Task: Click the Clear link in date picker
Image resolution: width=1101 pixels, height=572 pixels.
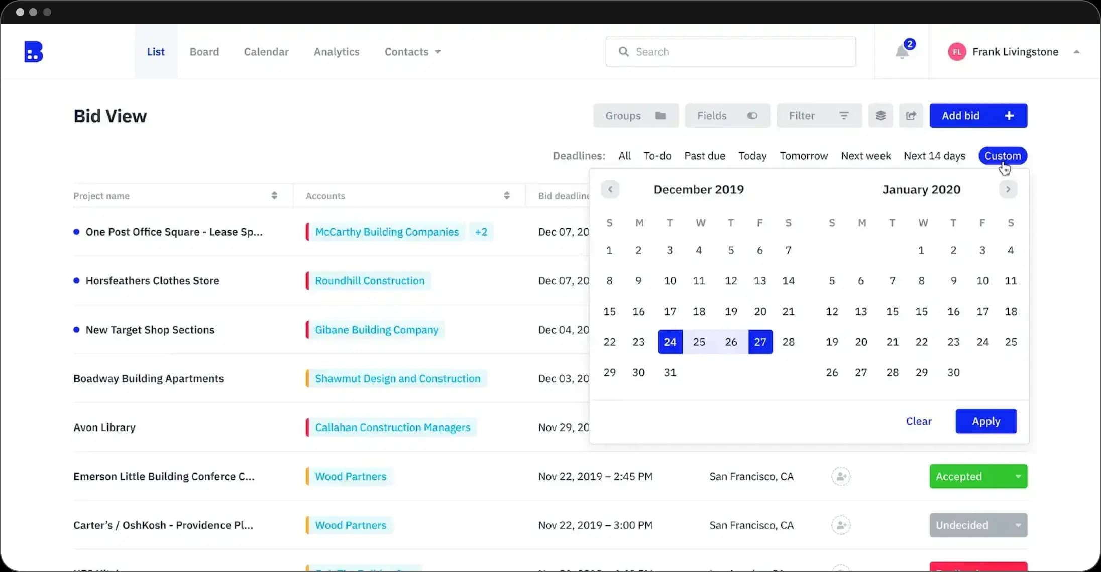Action: 918,421
